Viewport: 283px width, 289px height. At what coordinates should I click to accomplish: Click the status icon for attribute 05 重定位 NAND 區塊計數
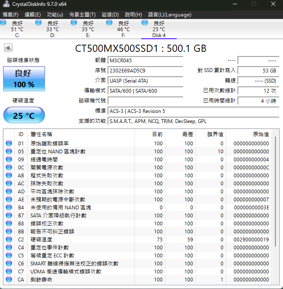(x=9, y=151)
